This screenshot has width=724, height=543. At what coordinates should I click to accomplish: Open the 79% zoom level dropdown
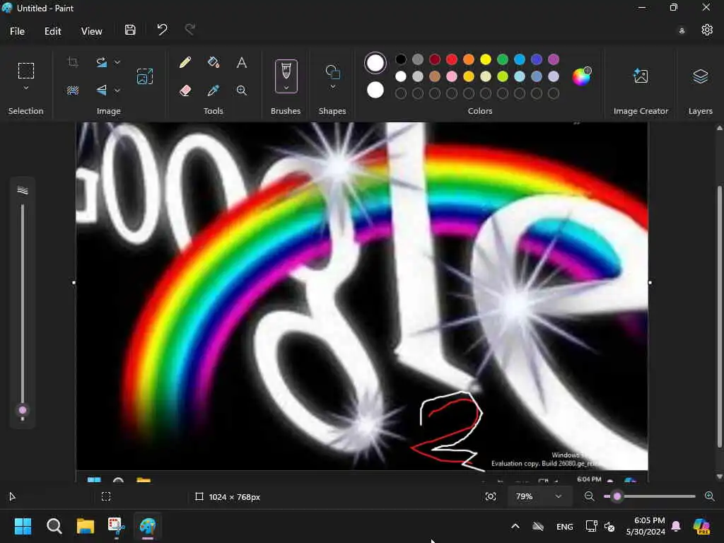click(538, 496)
